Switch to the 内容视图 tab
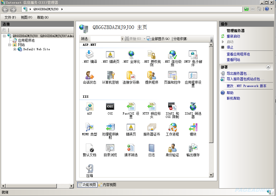276x196 pixels. point(108,184)
